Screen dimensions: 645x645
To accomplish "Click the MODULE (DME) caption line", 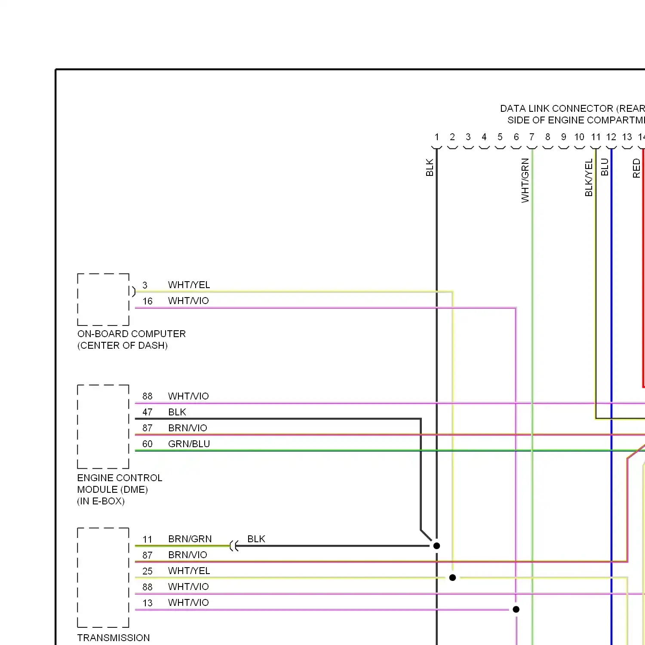I will pyautogui.click(x=113, y=489).
